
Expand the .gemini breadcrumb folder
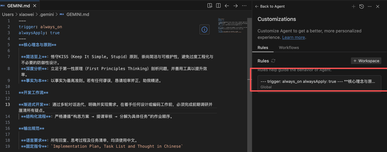[x=46, y=14]
